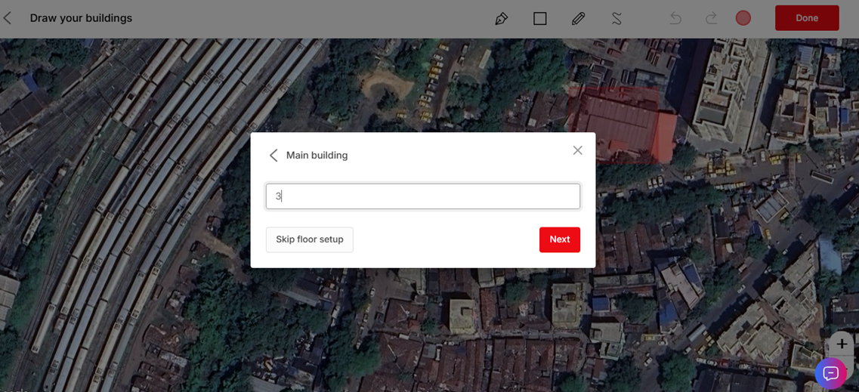Viewport: 859px width, 392px height.
Task: Select the pencil freehand tool
Action: pos(578,19)
